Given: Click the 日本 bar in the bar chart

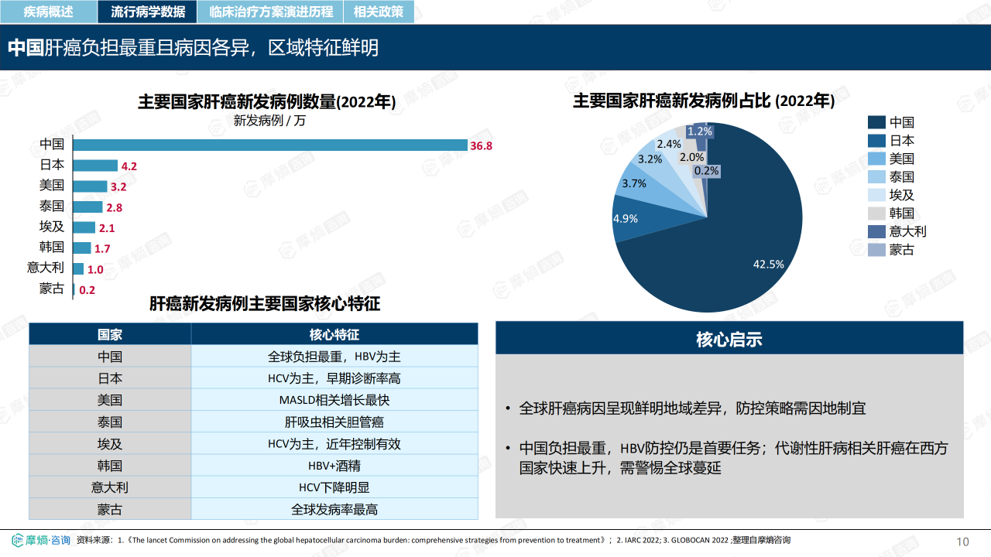Looking at the screenshot, I should (x=95, y=166).
